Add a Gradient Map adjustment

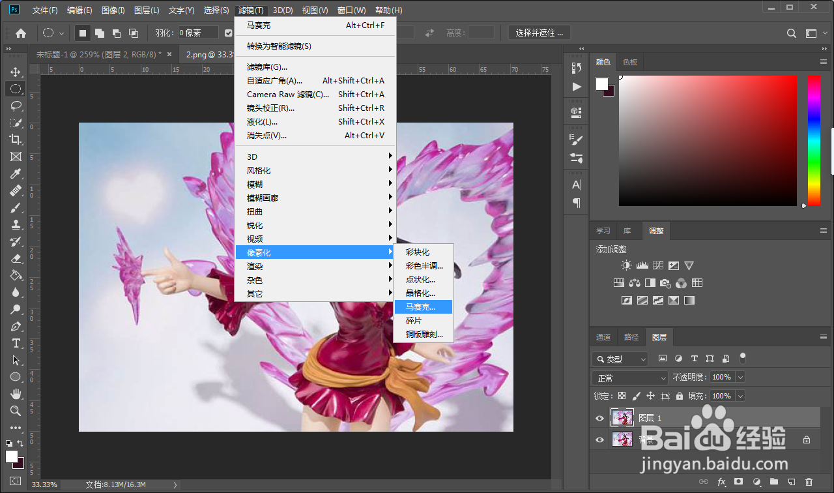click(689, 301)
